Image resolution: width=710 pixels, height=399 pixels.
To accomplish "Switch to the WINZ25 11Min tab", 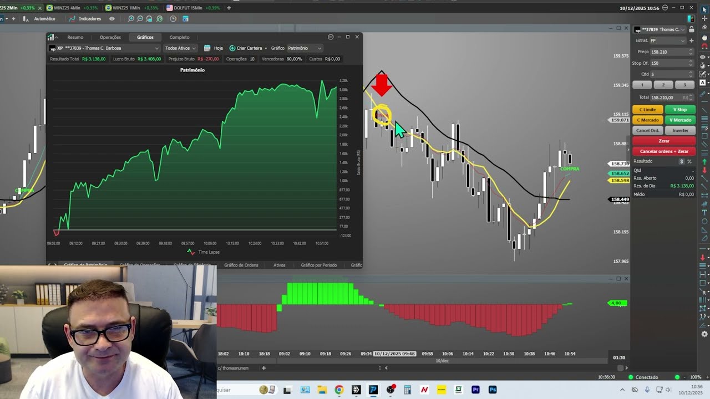I will click(132, 8).
